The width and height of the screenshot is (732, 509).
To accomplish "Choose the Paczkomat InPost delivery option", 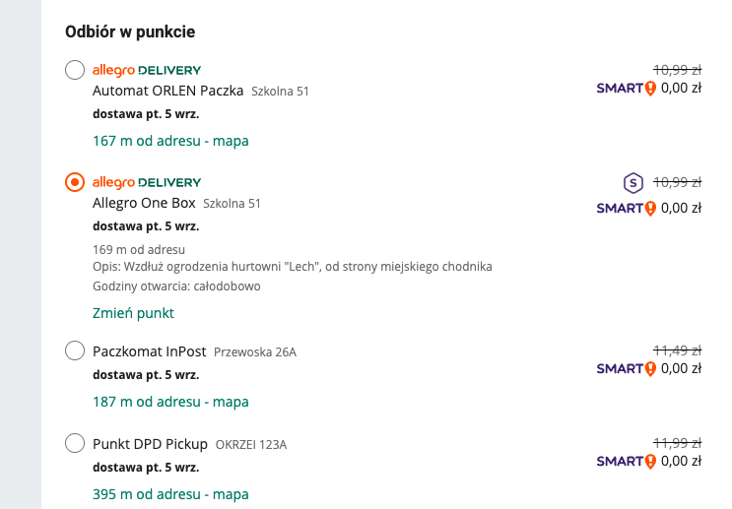I will (74, 351).
